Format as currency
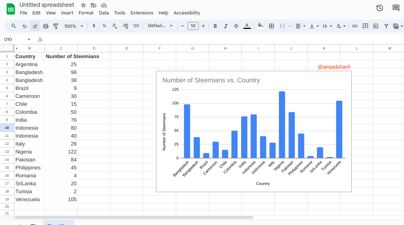 pyautogui.click(x=94, y=26)
